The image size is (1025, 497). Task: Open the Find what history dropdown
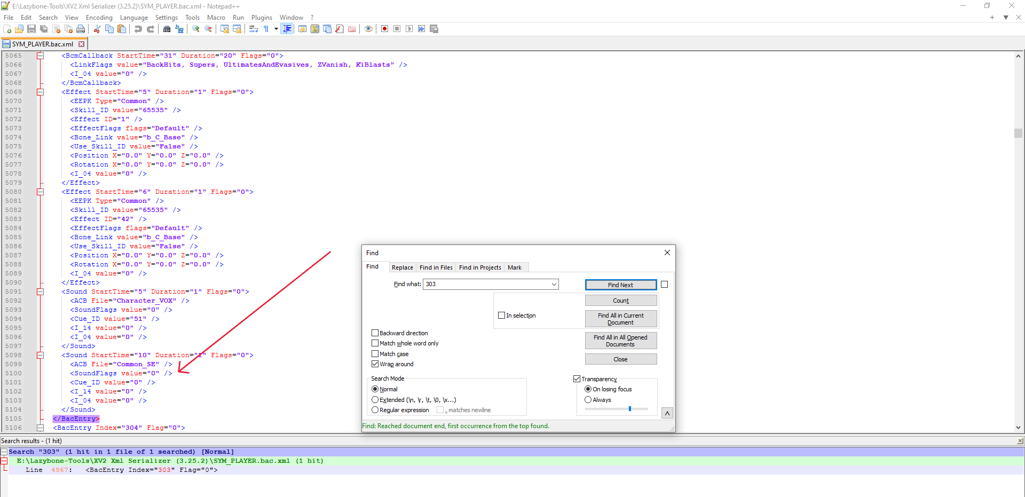(x=554, y=285)
